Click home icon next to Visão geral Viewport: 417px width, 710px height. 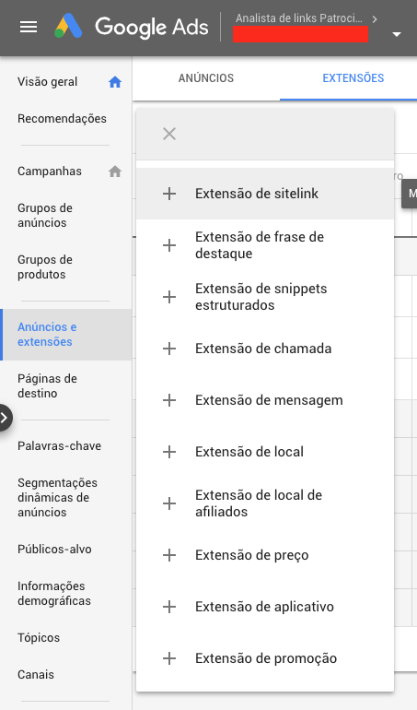point(115,82)
